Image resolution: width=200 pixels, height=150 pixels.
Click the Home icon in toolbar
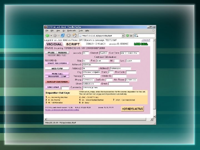[75, 36]
